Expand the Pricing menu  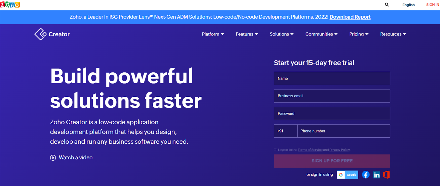(x=359, y=34)
